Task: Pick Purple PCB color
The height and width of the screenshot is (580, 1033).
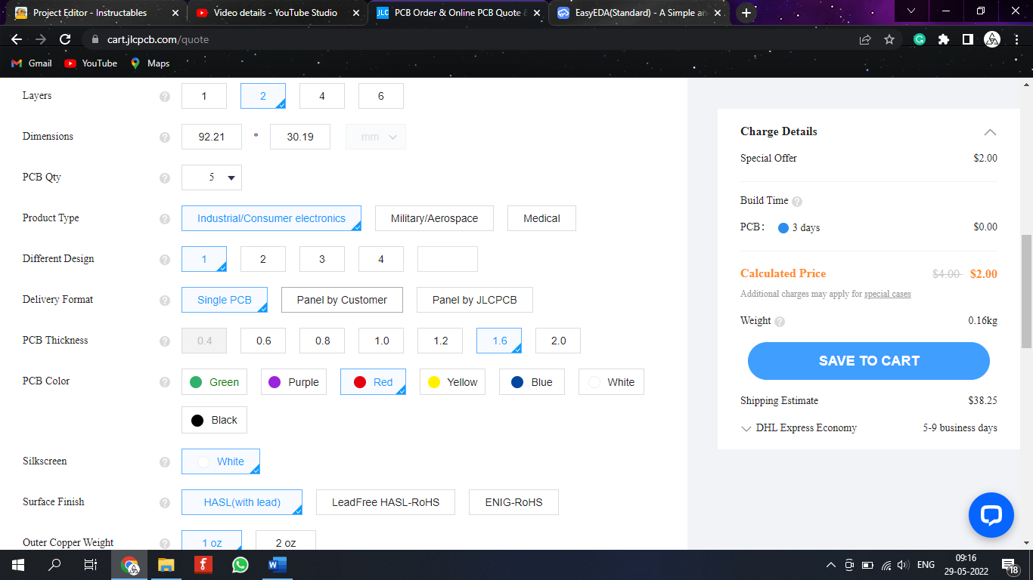Action: (x=293, y=382)
